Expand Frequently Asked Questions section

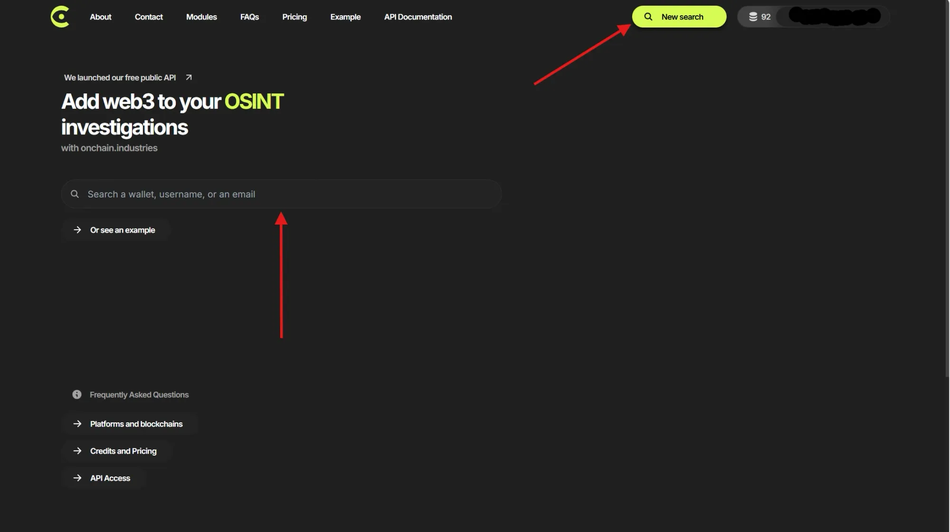click(139, 394)
